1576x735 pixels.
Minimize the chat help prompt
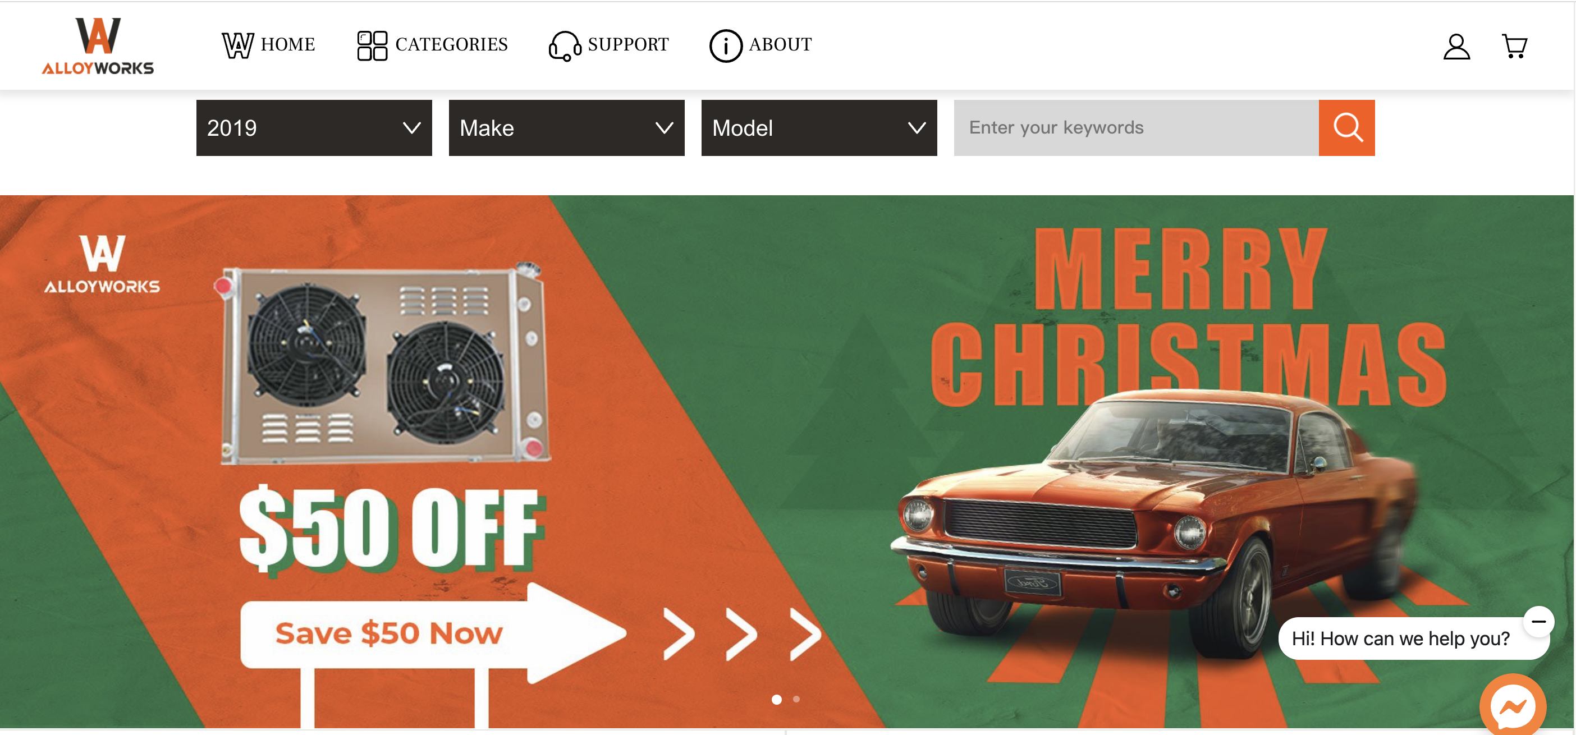(1538, 621)
